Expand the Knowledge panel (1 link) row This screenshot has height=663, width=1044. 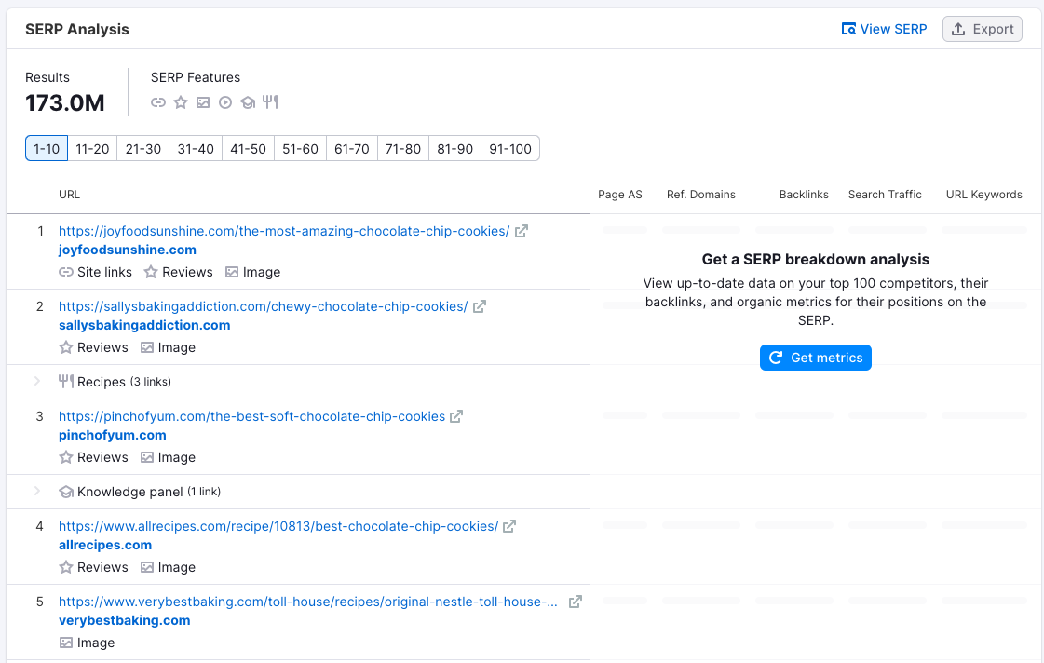point(37,492)
